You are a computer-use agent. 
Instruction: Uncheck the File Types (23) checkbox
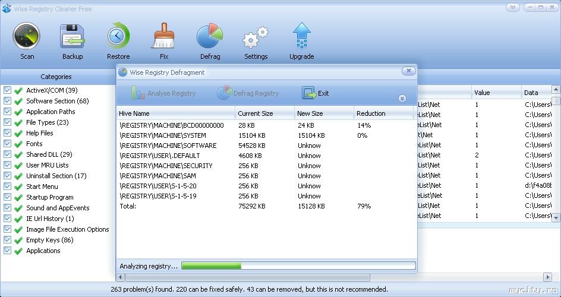coord(7,122)
